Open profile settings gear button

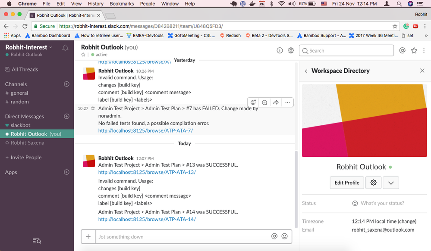pyautogui.click(x=373, y=183)
